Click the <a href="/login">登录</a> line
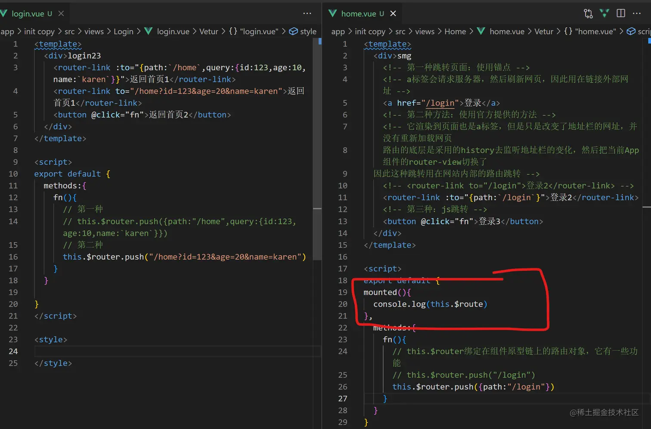This screenshot has width=651, height=429. coord(441,103)
